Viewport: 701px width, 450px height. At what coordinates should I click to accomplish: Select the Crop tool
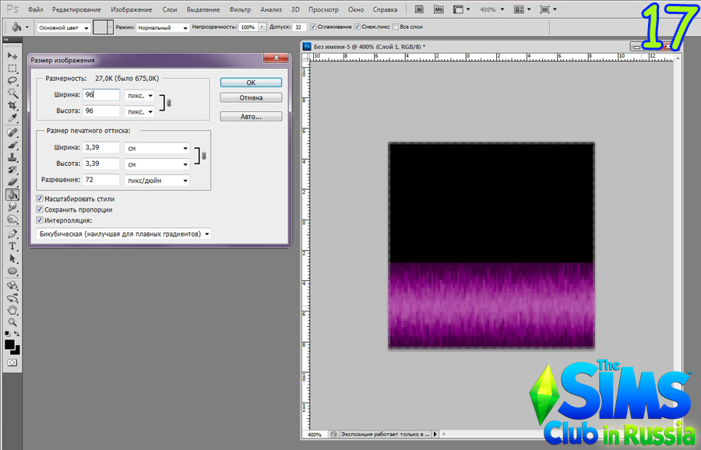[x=12, y=105]
